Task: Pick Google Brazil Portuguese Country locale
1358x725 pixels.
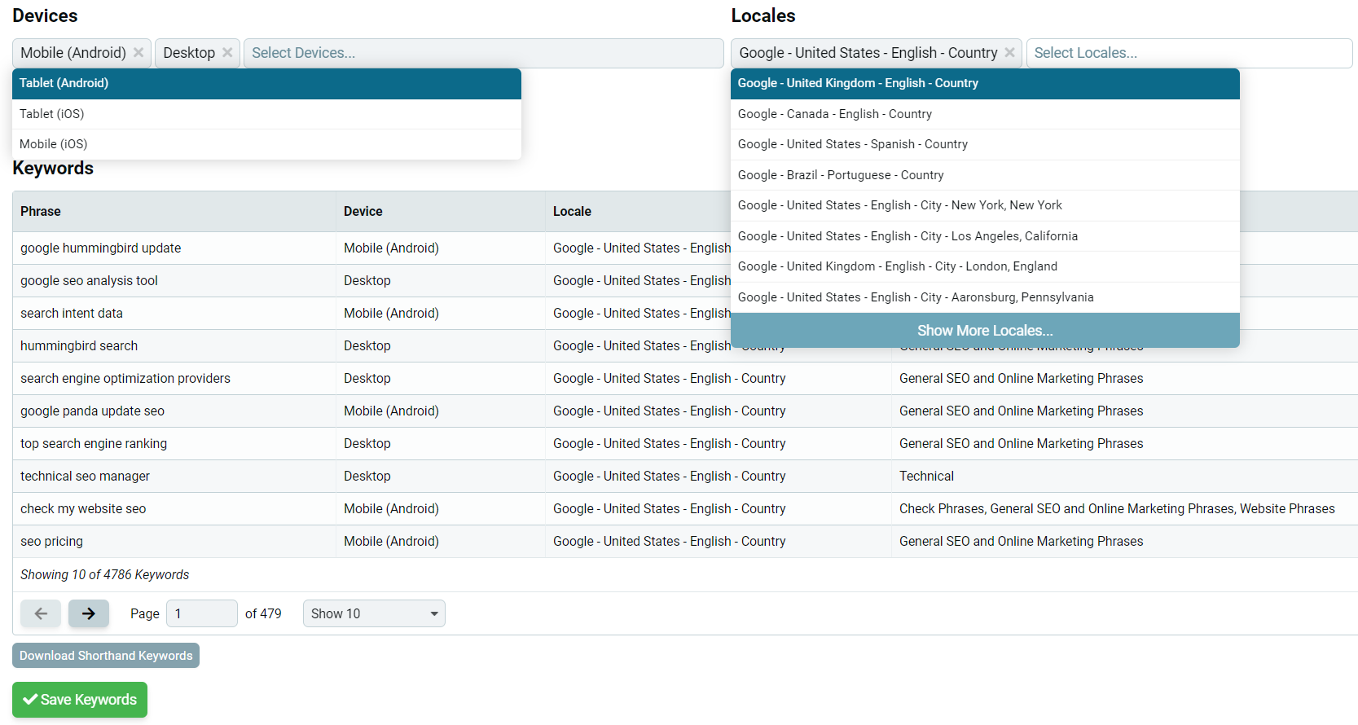Action: tap(985, 175)
